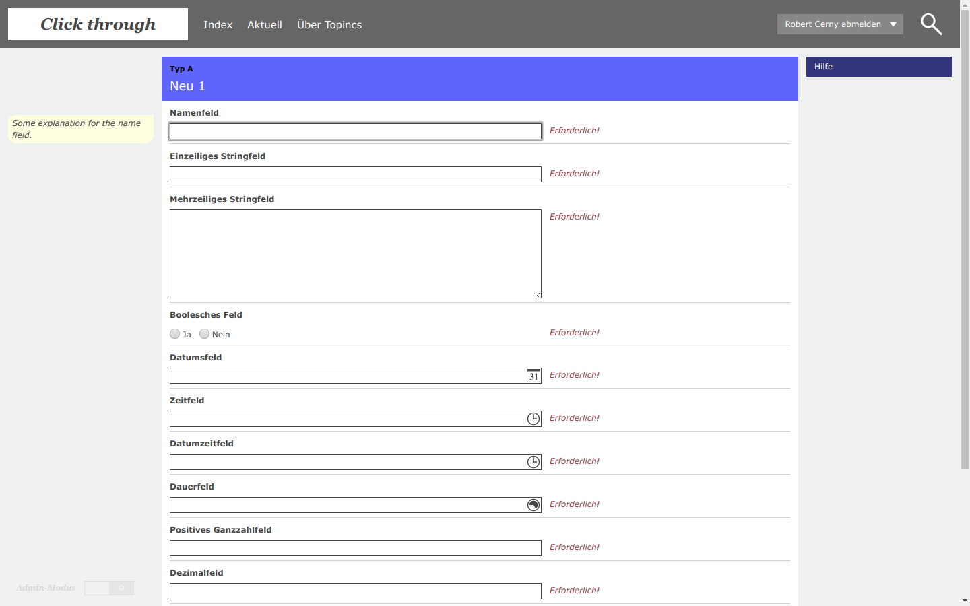Open the clock picker in Zeitfeld
Screen dimensions: 970x606
click(533, 419)
